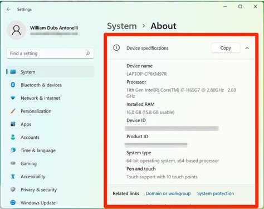
Task: Click the Network wifi icon
Action: [13, 98]
